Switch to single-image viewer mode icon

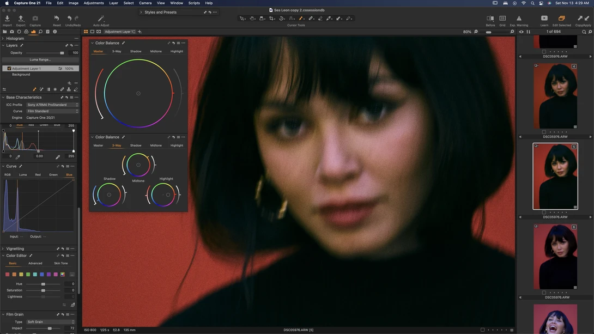pos(92,32)
